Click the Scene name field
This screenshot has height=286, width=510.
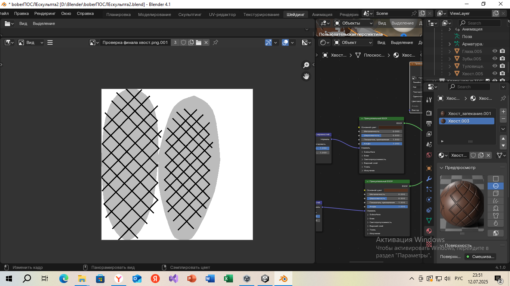click(x=392, y=13)
